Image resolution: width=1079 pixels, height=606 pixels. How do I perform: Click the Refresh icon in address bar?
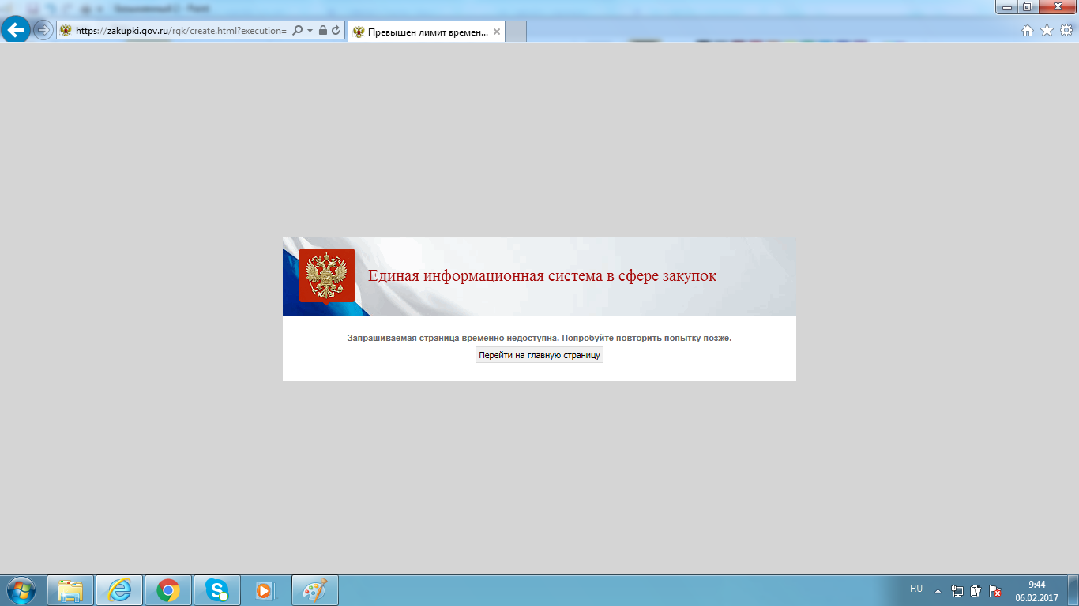(336, 31)
